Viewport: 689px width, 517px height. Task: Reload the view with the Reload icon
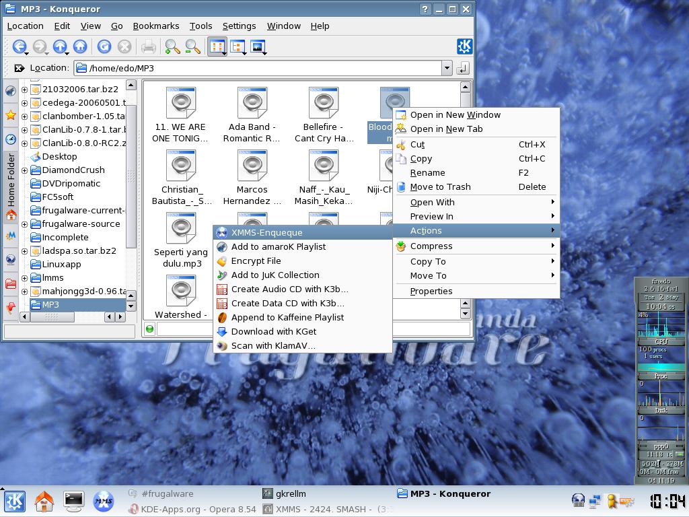tap(104, 46)
